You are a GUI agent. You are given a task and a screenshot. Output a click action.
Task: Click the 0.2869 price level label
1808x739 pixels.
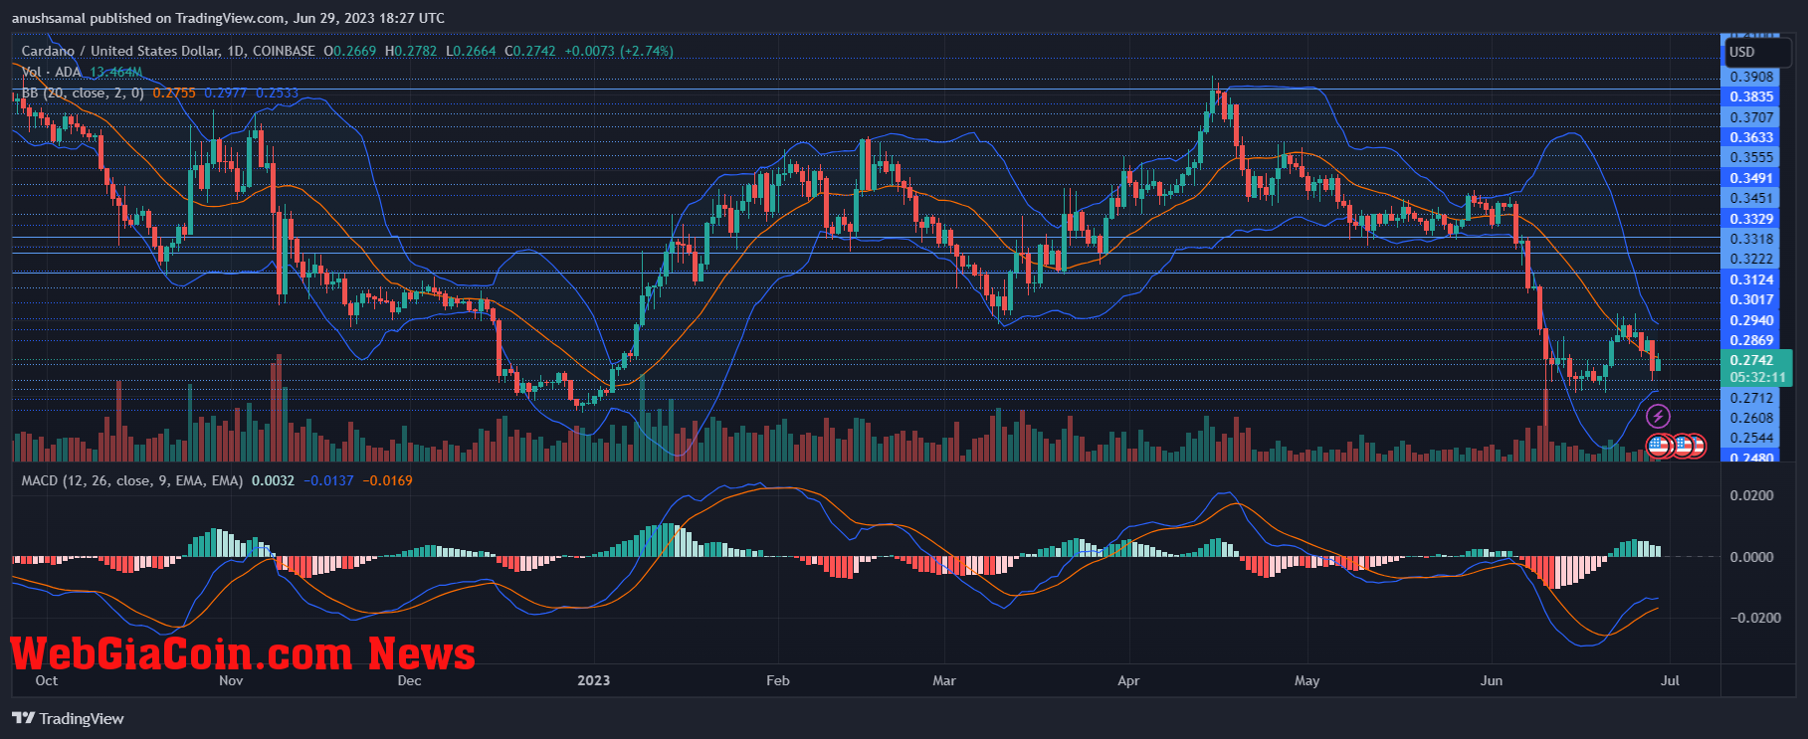(1751, 340)
